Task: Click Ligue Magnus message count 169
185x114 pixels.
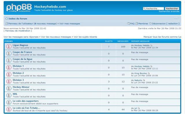Action: [123, 47]
